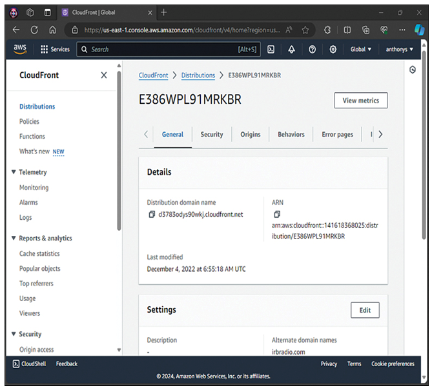Close the CloudFront side navigation panel
Image resolution: width=432 pixels, height=390 pixels.
tap(104, 75)
